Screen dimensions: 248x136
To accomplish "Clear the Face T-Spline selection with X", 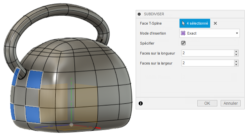I will (215, 23).
